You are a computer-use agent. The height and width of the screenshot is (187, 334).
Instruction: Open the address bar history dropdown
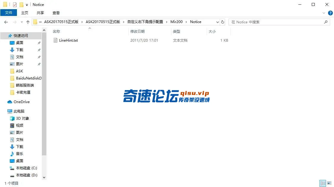pyautogui.click(x=218, y=22)
